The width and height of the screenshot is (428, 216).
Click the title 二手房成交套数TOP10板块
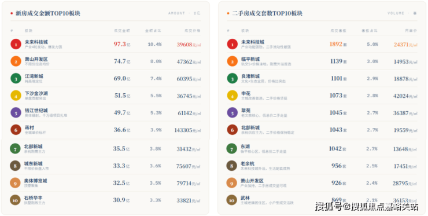click(x=267, y=13)
